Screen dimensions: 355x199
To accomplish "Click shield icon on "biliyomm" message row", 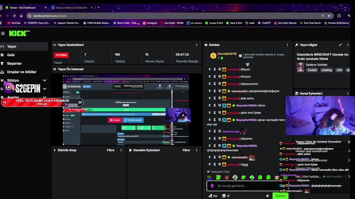I will pos(219,138).
